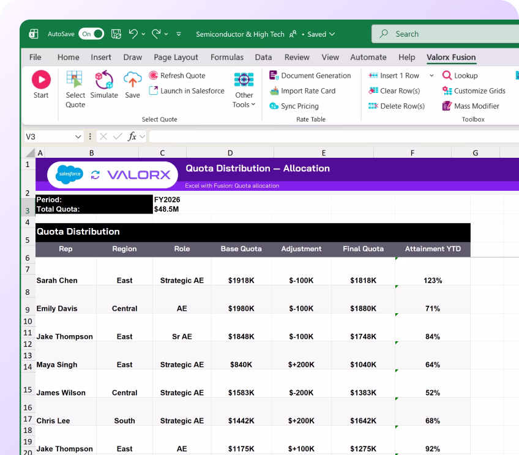Click the save workbook icon in title bar
The height and width of the screenshot is (455, 519).
(116, 34)
